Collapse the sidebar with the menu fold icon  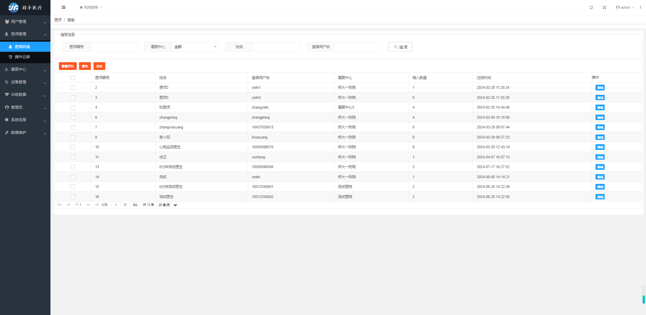tap(63, 7)
